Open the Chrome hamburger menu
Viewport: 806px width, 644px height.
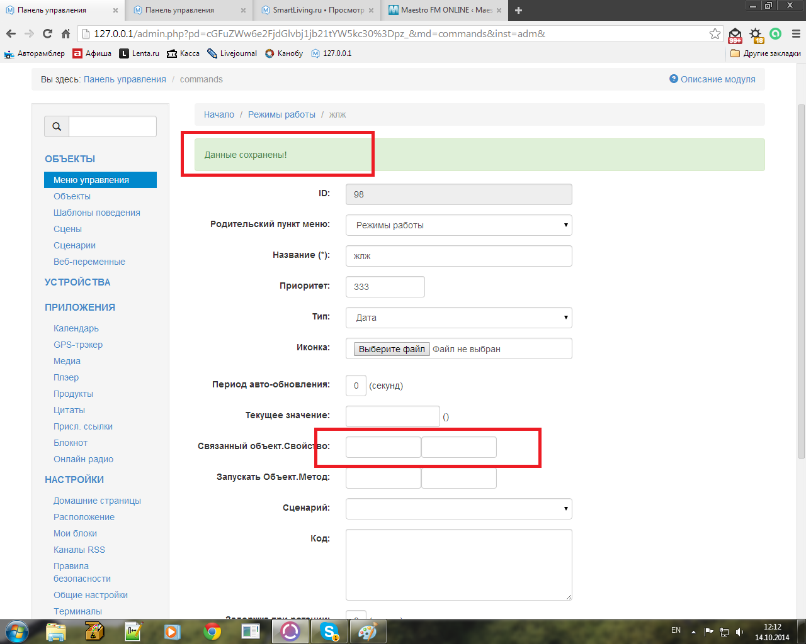pos(796,34)
